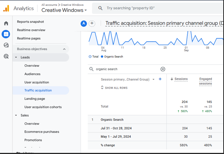The width and height of the screenshot is (224, 154).
Task: Open Realtime overview
Action: [31, 30]
